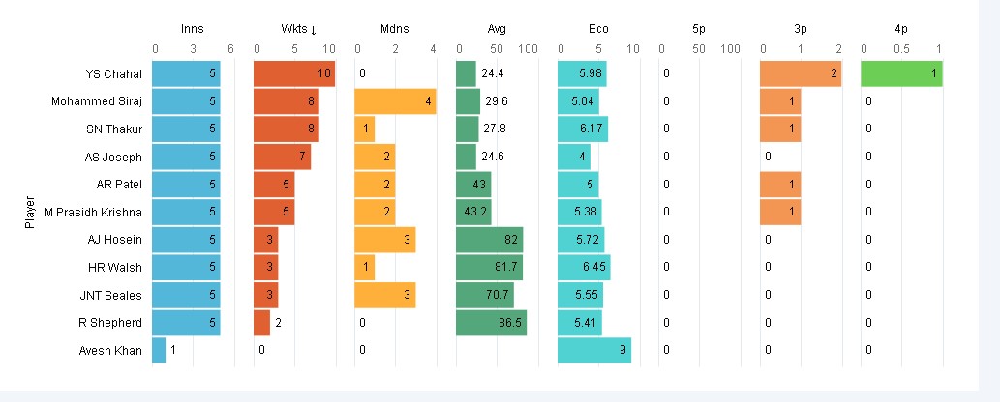Select Avesh Khan's economy bar showing 9

[594, 350]
